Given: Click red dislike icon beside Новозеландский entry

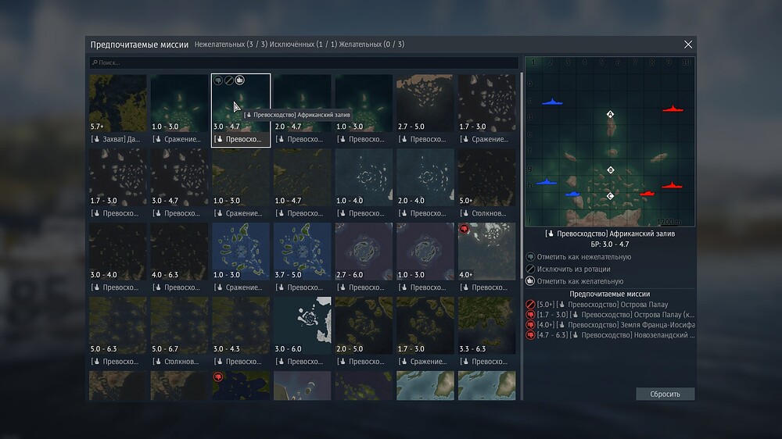Looking at the screenshot, I should tap(530, 335).
